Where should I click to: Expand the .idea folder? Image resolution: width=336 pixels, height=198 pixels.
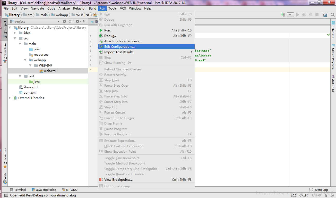(15, 33)
